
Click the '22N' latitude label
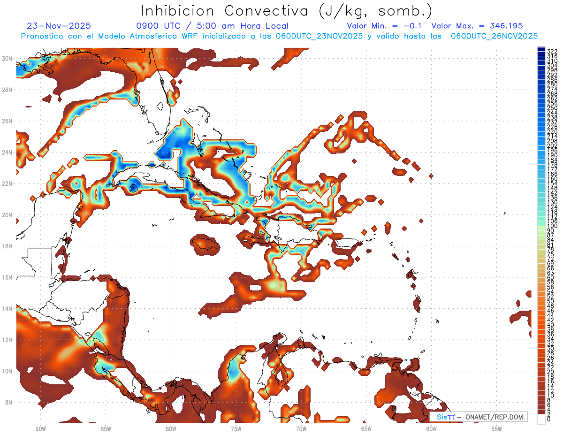pos(8,183)
